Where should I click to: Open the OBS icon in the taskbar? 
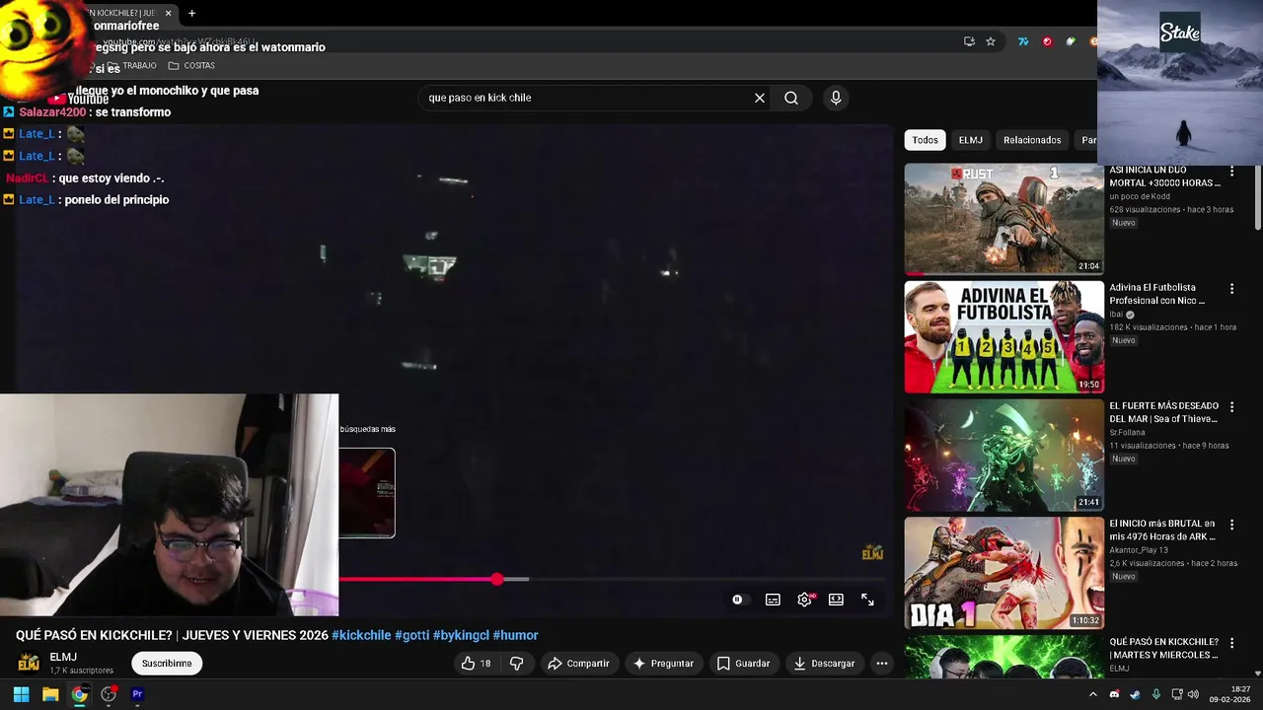[x=109, y=694]
